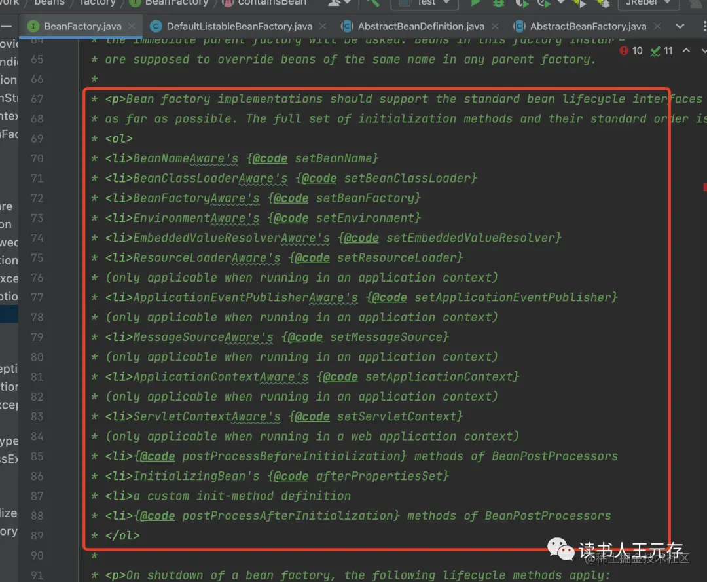The height and width of the screenshot is (582, 707).
Task: Click the green checkmark warnings count 11
Action: (x=661, y=51)
